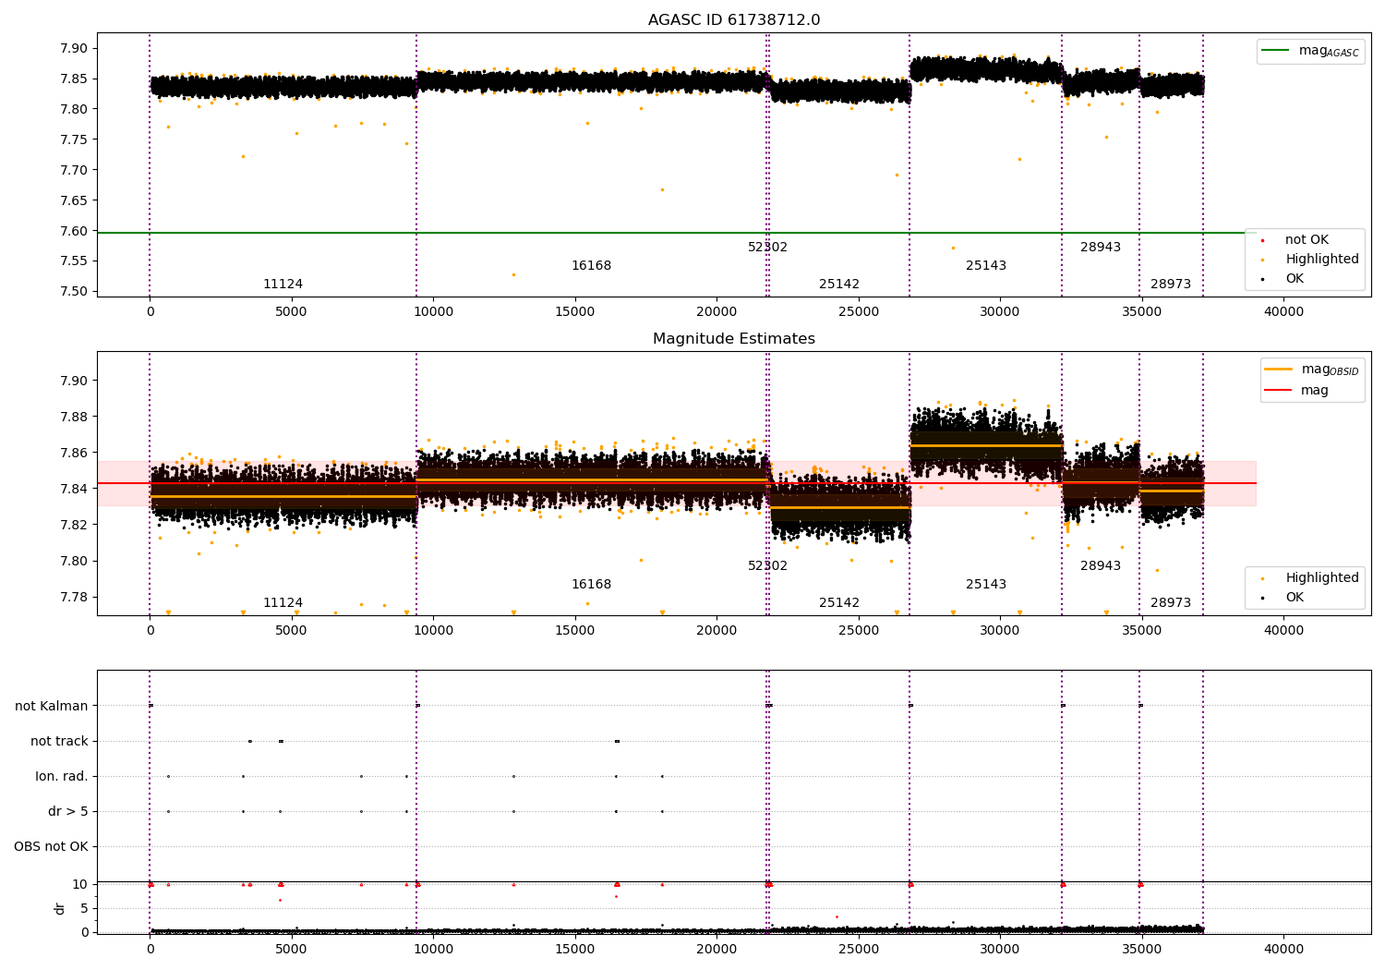
Task: Click the 7.60 y-axis tick in top plot
Action: 76,231
